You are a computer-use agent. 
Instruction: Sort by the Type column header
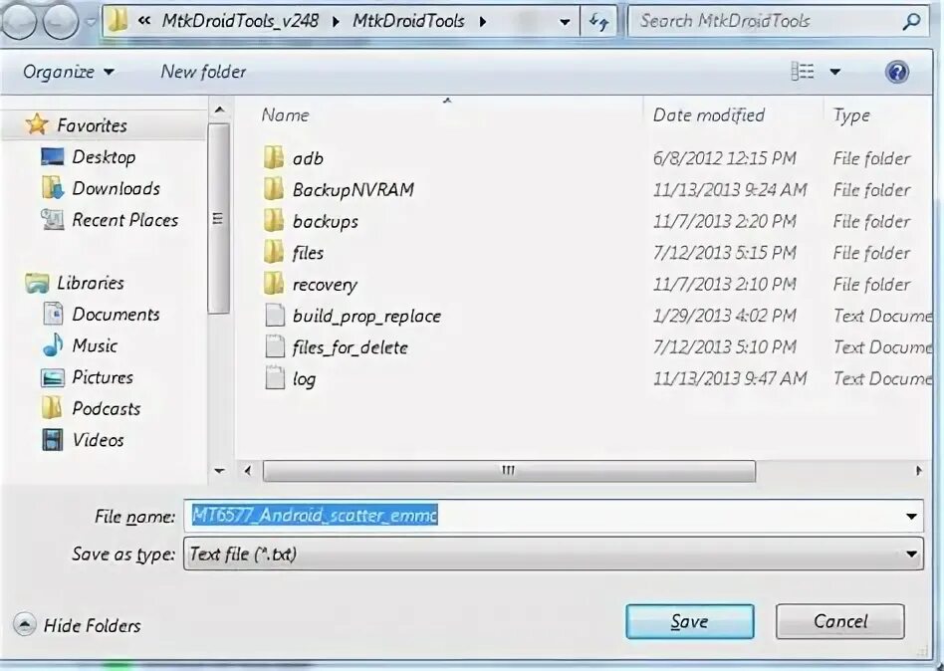coord(851,114)
